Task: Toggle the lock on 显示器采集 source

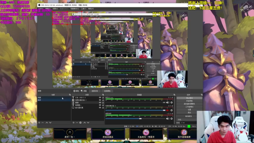Action: click(103, 107)
